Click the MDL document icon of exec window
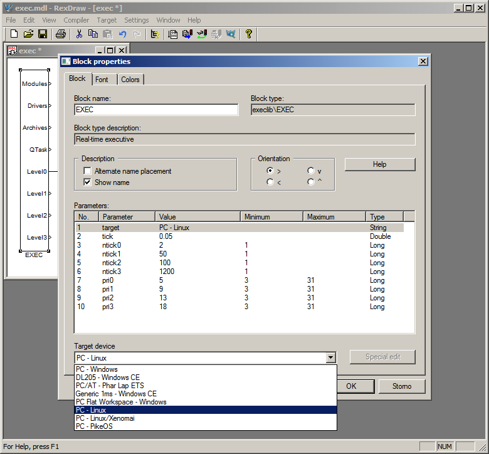This screenshot has height=454, width=489. click(12, 50)
